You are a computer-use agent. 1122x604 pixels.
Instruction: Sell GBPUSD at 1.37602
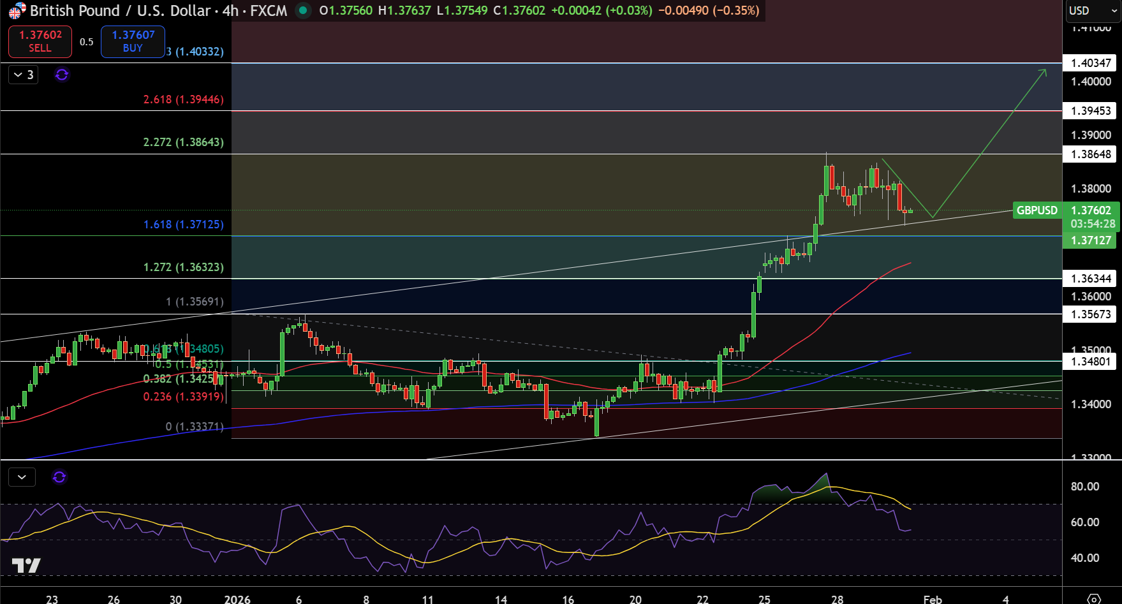coord(40,41)
